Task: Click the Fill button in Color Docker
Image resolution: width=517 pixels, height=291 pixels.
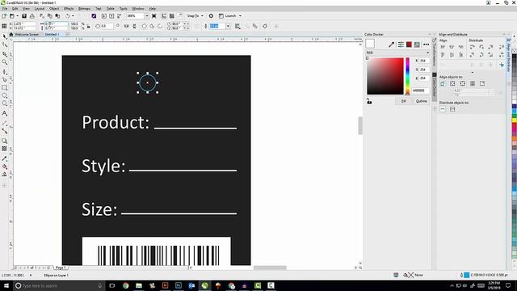Action: pos(404,101)
